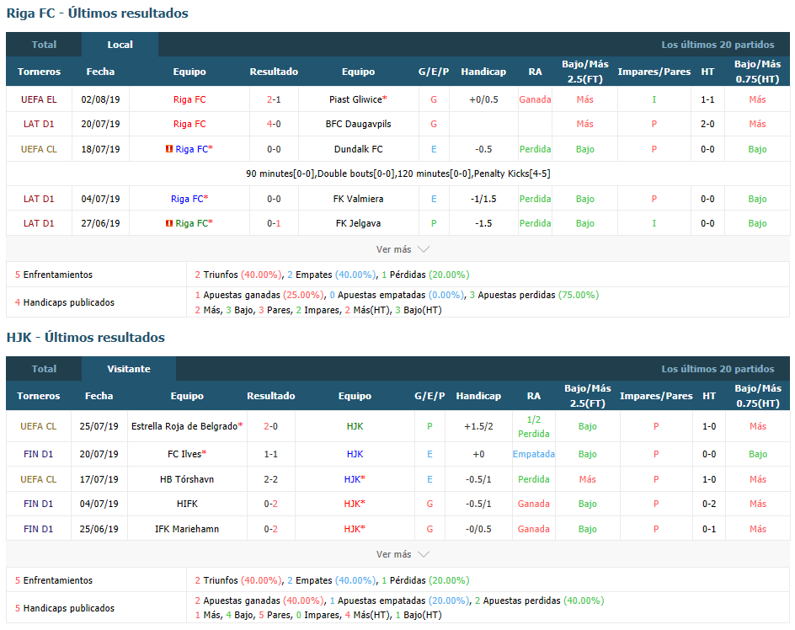Click the 0-0 result against FK Valmiera

[x=274, y=199]
